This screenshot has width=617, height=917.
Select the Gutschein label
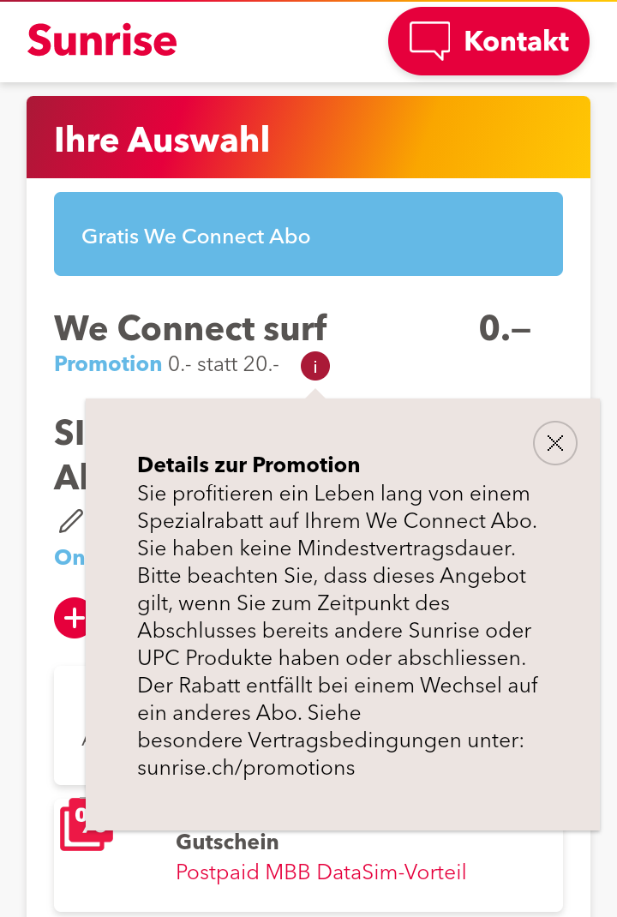coord(227,842)
